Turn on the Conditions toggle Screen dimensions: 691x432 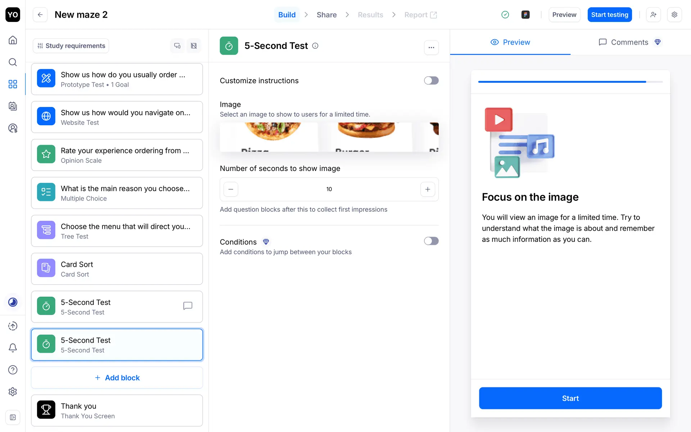[431, 241]
